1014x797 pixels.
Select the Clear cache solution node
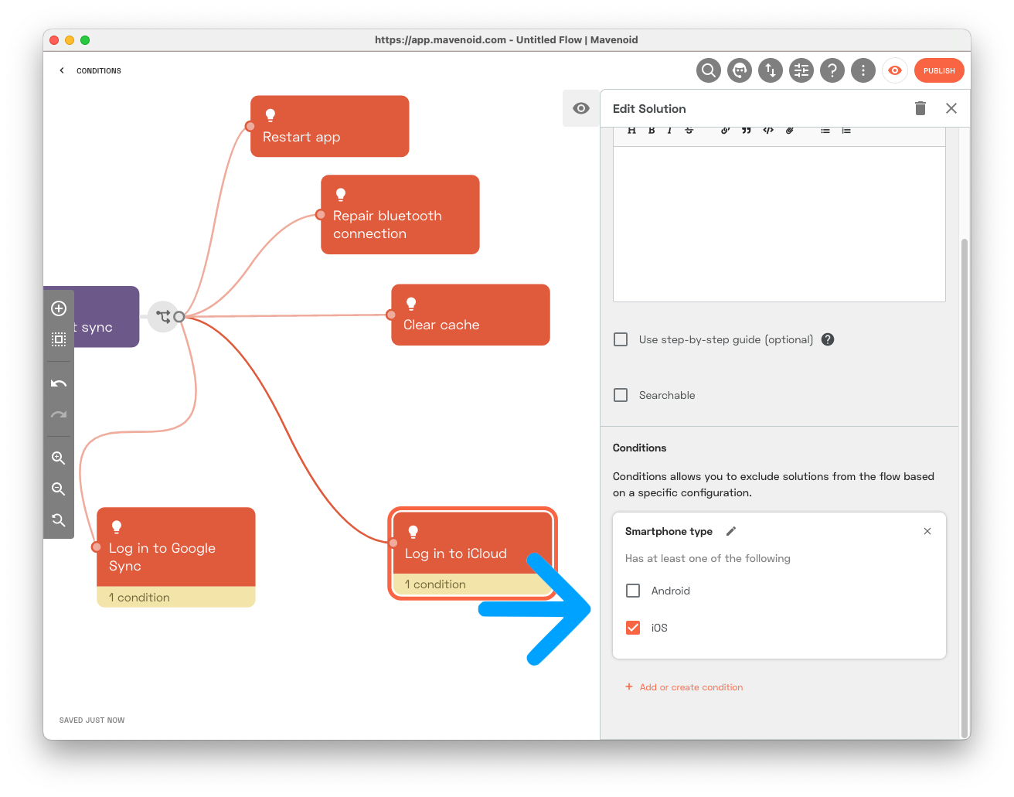[471, 315]
